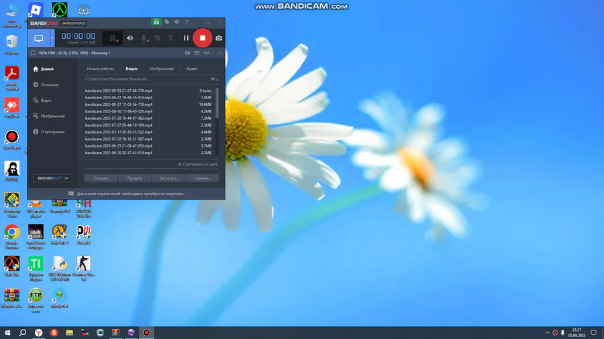Open the Домой sidebar section
The image size is (604, 339).
click(x=43, y=69)
